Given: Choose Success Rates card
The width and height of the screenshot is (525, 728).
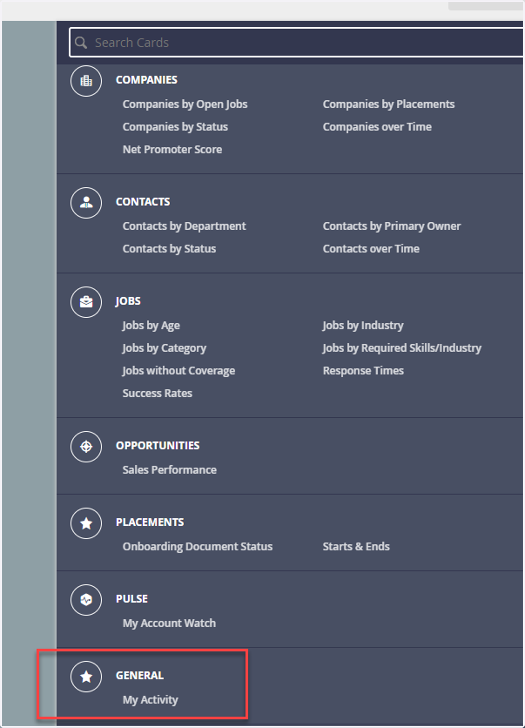Looking at the screenshot, I should coord(157,393).
